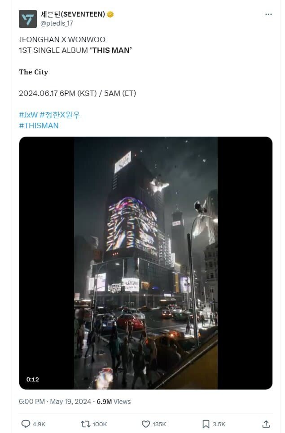Click the 0:12 video duration label
285x433 pixels.
coord(33,379)
